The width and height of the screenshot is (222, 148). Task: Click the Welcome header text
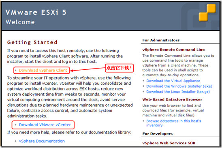pyautogui.click(x=20, y=22)
